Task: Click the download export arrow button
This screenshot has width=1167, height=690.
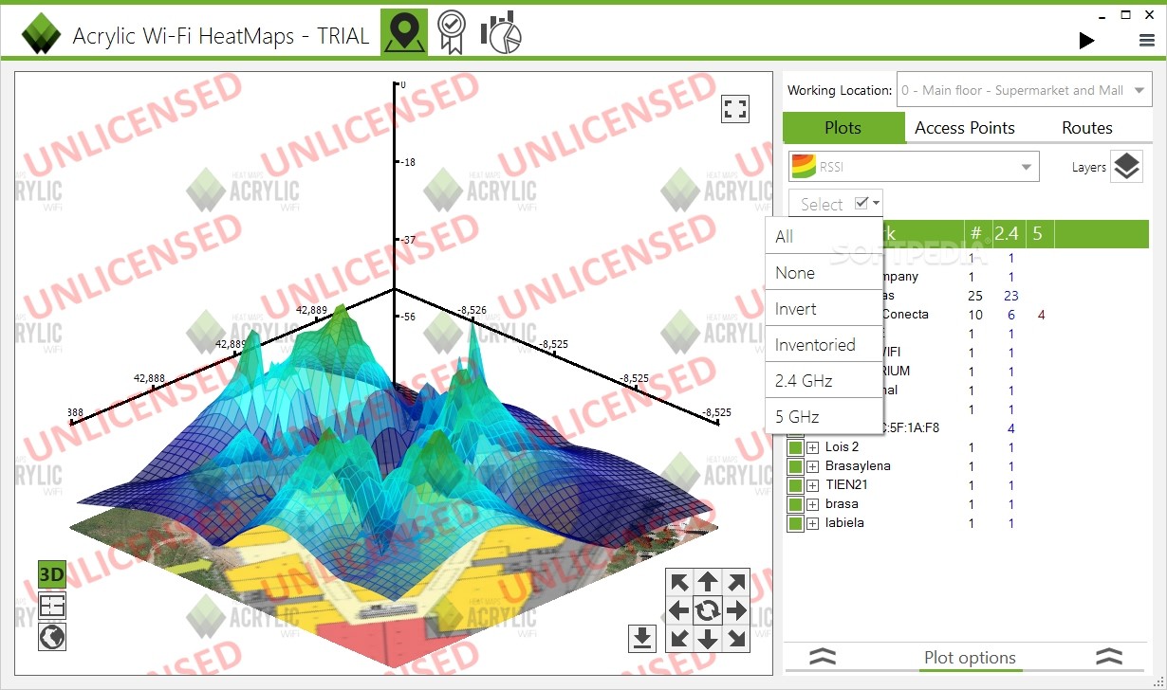Action: point(642,638)
